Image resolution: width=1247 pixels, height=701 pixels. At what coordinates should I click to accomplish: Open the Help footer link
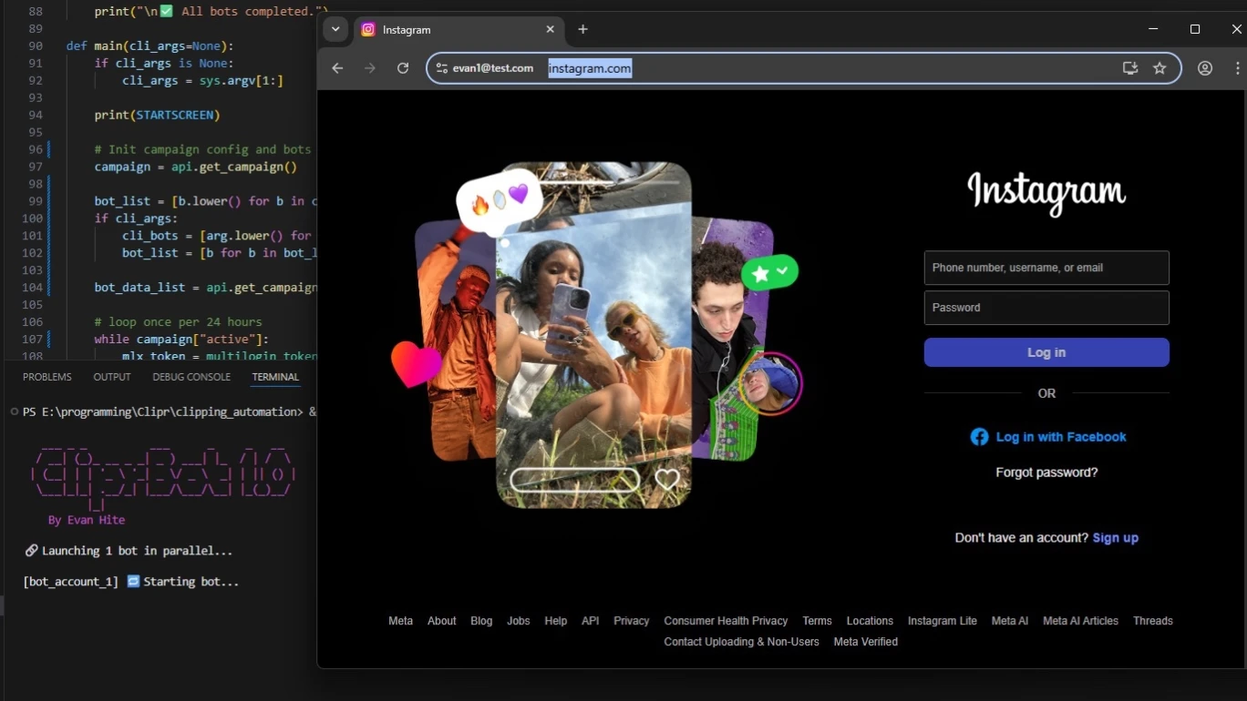click(556, 621)
